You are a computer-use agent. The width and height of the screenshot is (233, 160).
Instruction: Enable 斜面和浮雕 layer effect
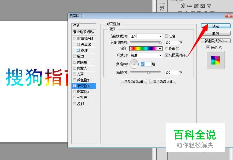74,39
